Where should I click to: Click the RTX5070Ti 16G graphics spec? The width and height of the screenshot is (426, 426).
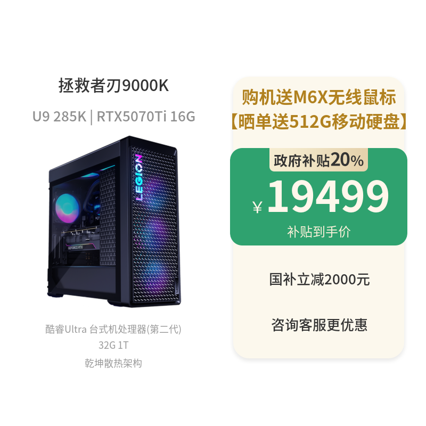coord(146,117)
